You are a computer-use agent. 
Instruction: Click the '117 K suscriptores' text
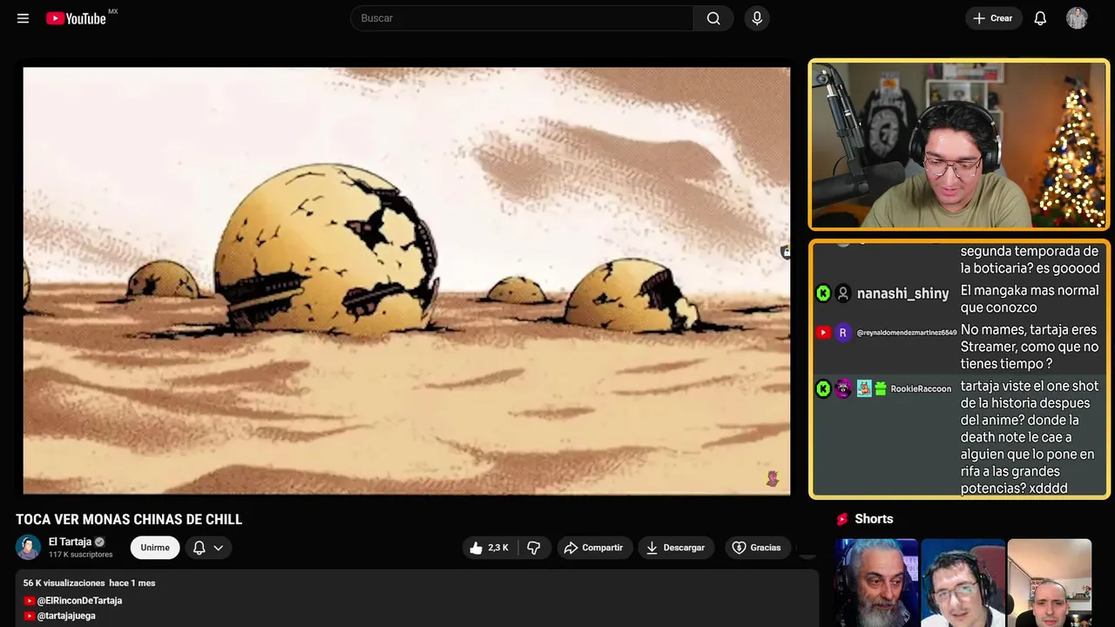[x=81, y=555]
